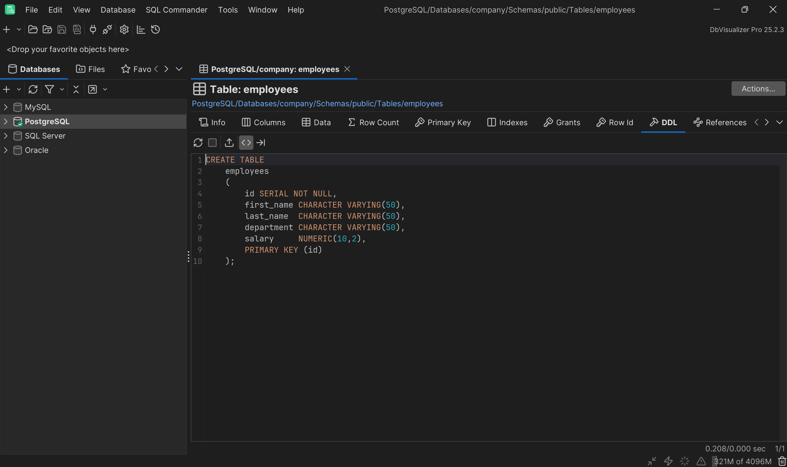This screenshot has width=787, height=467.
Task: Select the Oracle tree item
Action: pos(37,150)
